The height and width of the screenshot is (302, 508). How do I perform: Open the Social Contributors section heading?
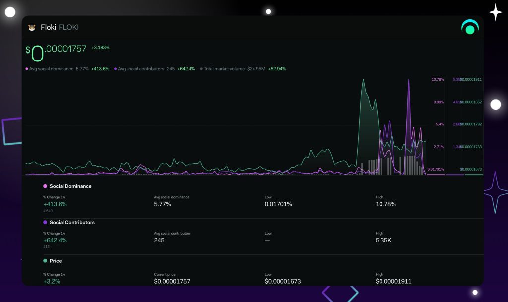(72, 222)
